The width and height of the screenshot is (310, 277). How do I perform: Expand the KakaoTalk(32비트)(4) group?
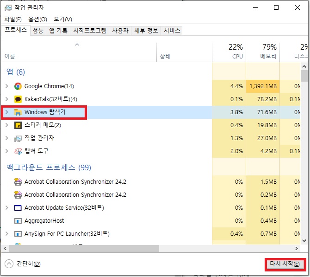[7, 99]
